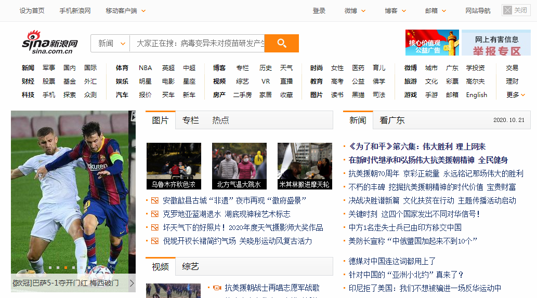The height and width of the screenshot is (298, 537).
Task: Open the 北方气温大跳水 photo thumbnail
Action: pyautogui.click(x=239, y=166)
